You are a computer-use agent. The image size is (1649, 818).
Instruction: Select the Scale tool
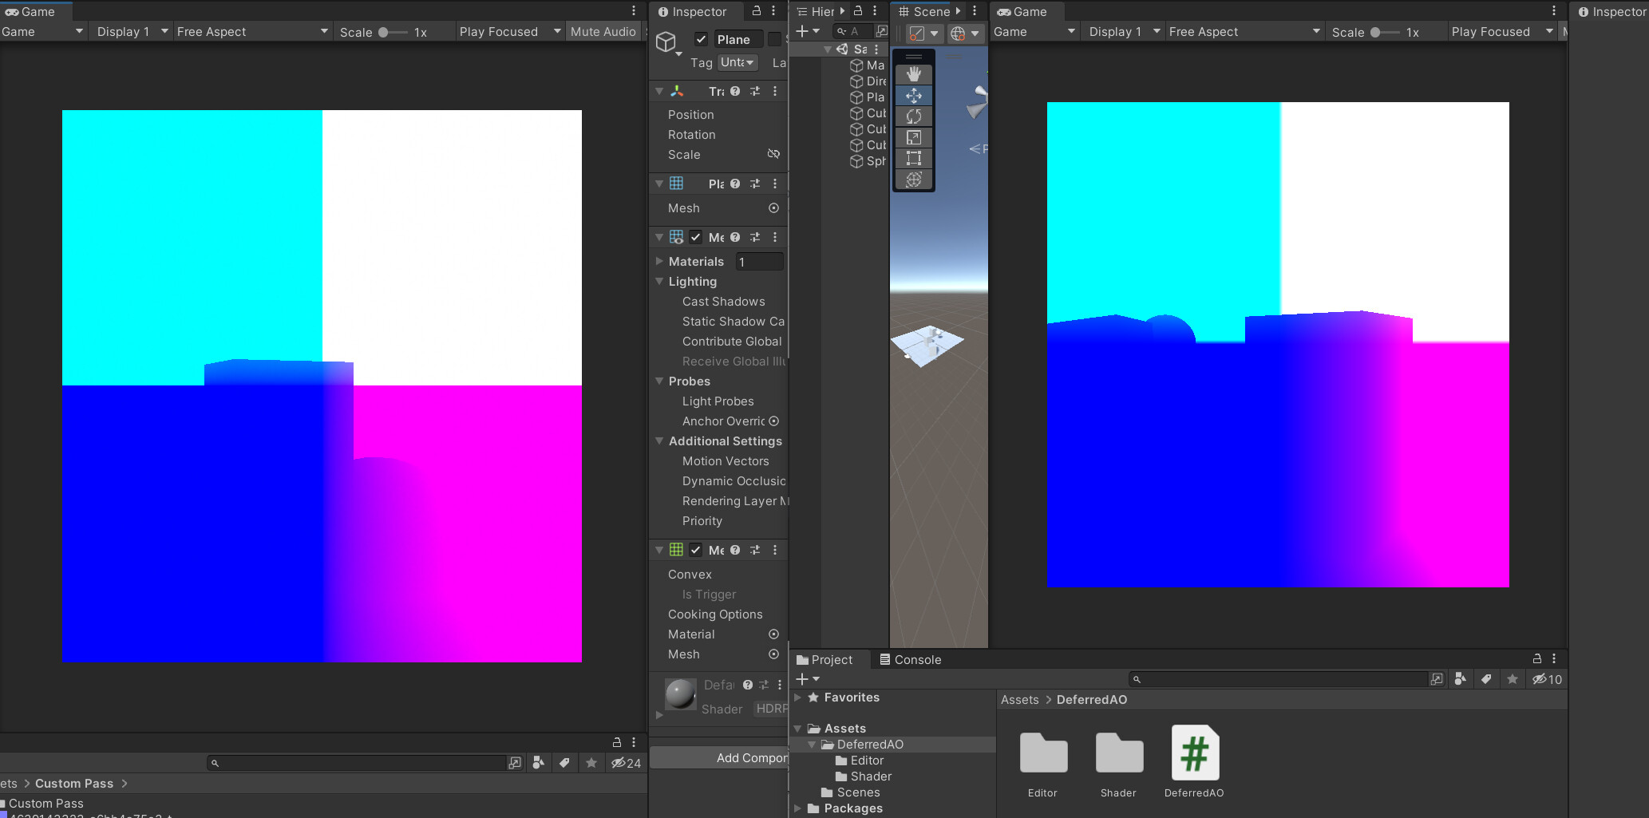tap(913, 137)
